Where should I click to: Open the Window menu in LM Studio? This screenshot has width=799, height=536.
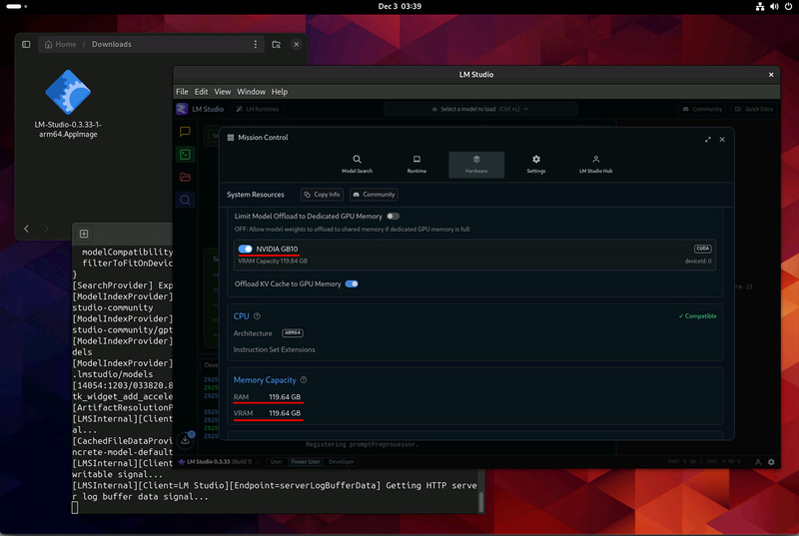point(252,92)
